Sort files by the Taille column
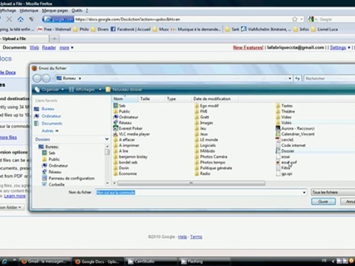This screenshot has height=266, width=355. tap(152, 99)
